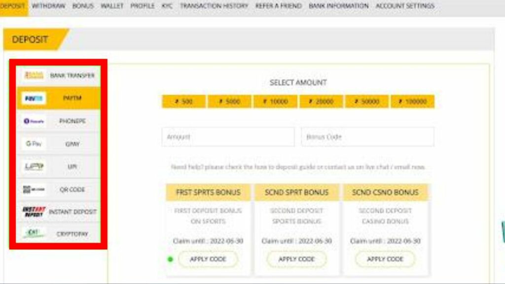505x284 pixels.
Task: Choose PHONEPE payment method label
Action: (72, 121)
